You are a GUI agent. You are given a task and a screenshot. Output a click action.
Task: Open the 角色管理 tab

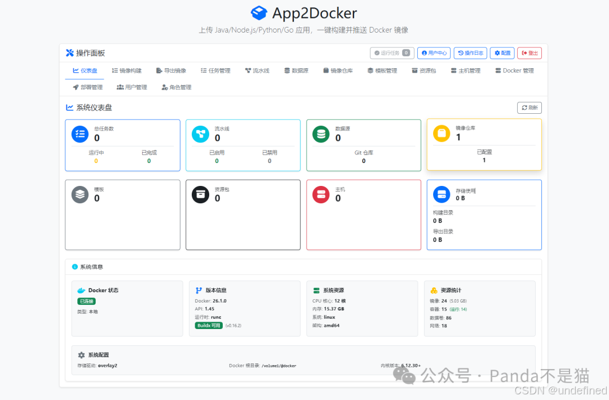tap(176, 87)
